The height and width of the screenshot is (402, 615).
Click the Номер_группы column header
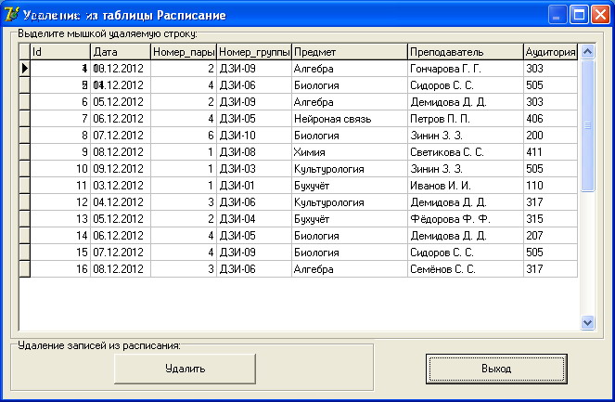click(x=254, y=52)
